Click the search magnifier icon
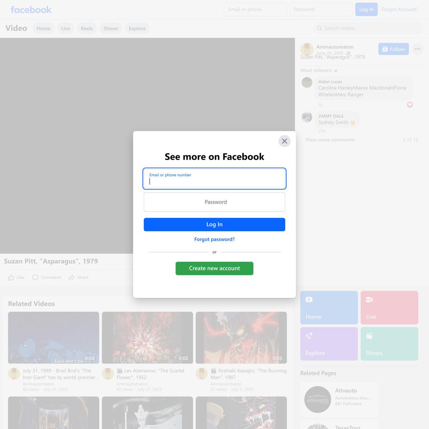The image size is (429, 429). pos(319,28)
